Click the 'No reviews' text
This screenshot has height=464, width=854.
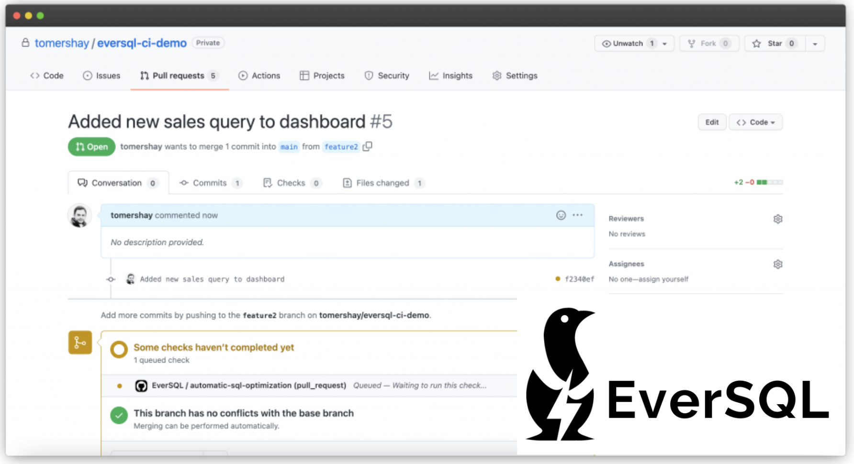(x=627, y=234)
